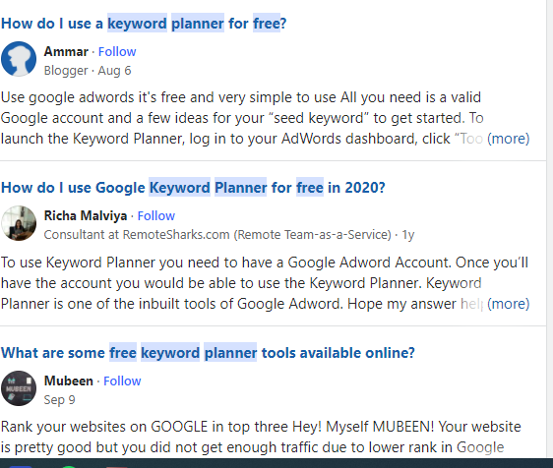
Task: Open Ammar's default silhouette profile avatar
Action: coord(19,59)
